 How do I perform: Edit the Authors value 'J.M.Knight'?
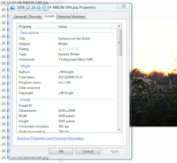click(x=66, y=72)
